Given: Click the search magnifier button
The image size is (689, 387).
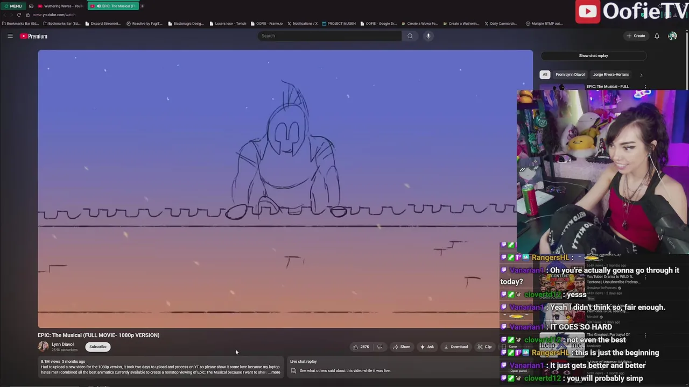Looking at the screenshot, I should tap(410, 36).
